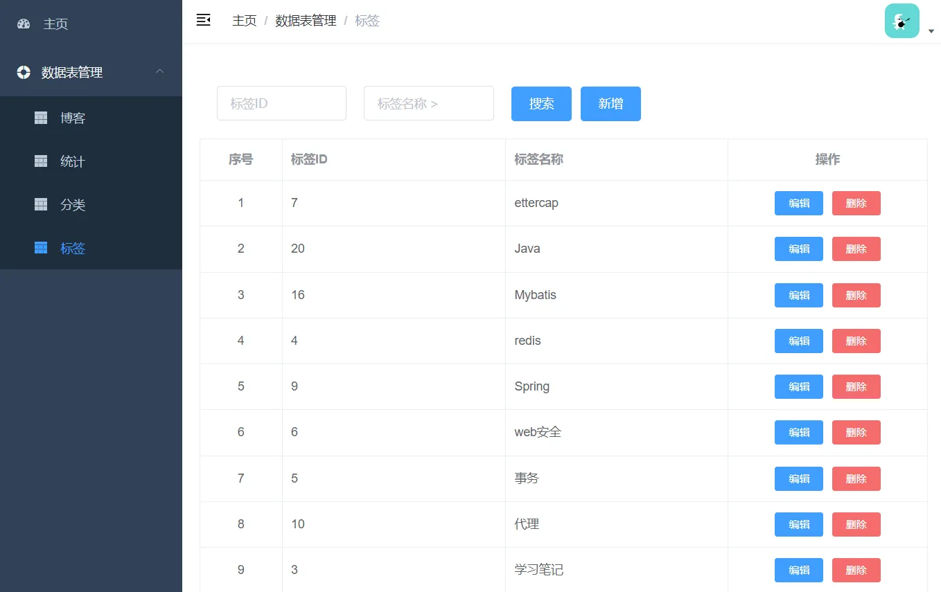Open the 统计 menu item
This screenshot has width=941, height=592.
point(91,161)
